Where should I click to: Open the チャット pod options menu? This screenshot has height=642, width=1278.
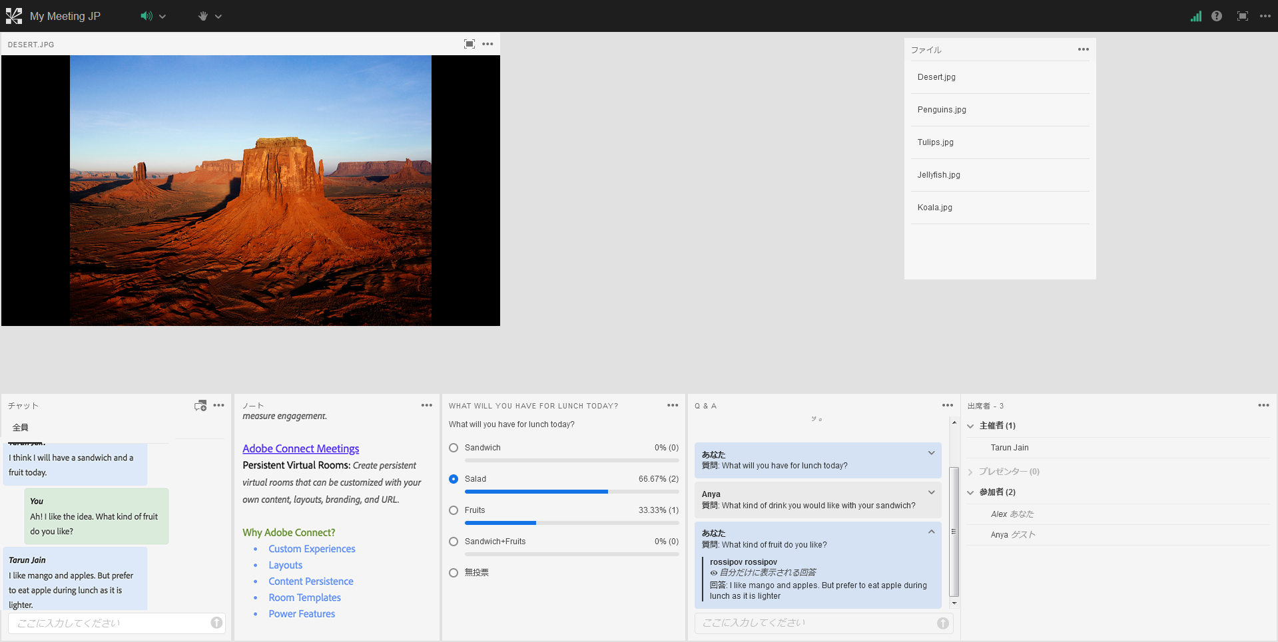click(219, 405)
